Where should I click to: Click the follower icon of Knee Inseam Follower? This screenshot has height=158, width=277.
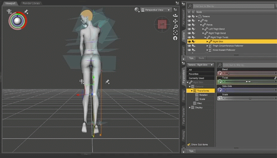coord(210,50)
